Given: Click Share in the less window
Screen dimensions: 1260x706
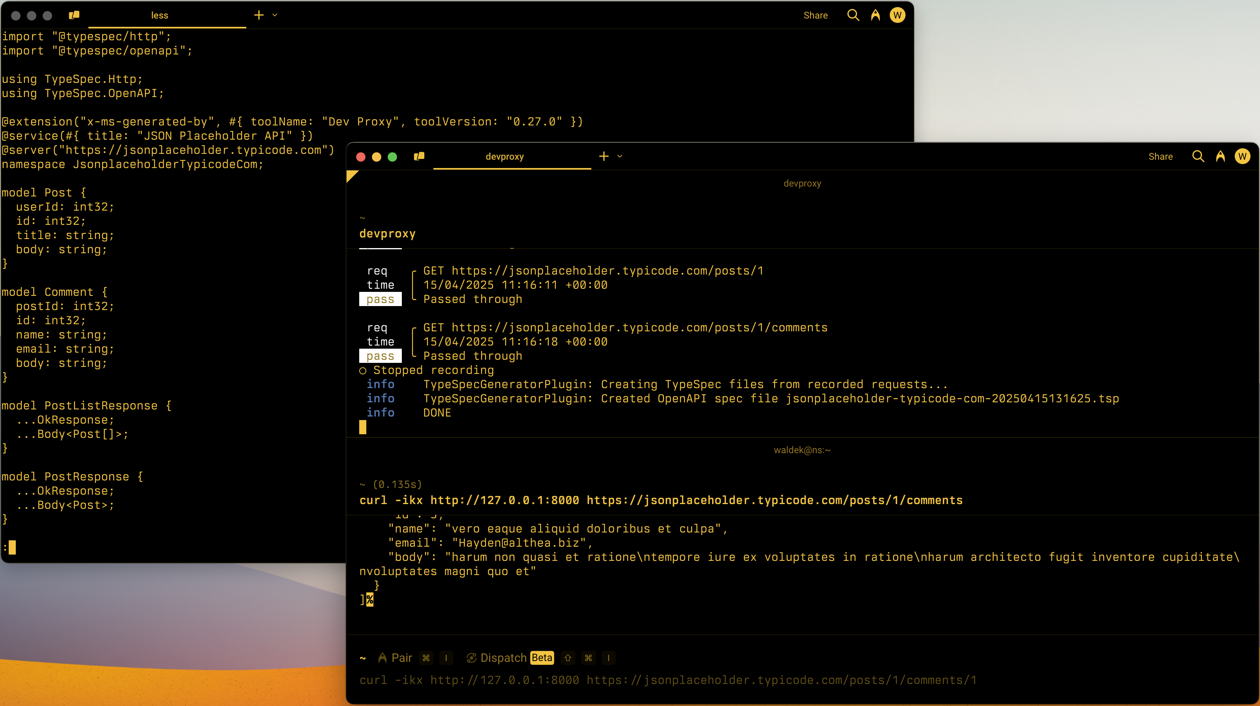Looking at the screenshot, I should click(x=816, y=15).
